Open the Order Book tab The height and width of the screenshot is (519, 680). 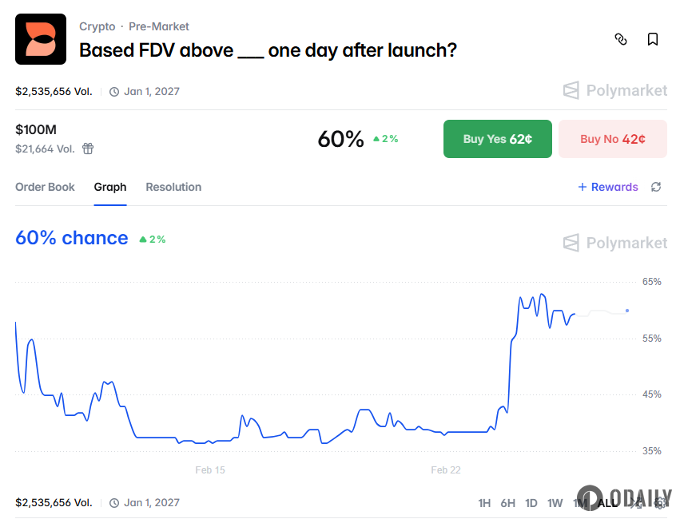(x=45, y=187)
